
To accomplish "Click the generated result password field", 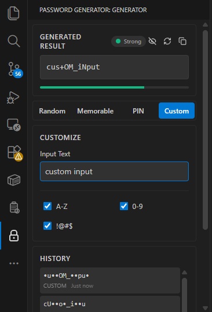I will (x=114, y=67).
